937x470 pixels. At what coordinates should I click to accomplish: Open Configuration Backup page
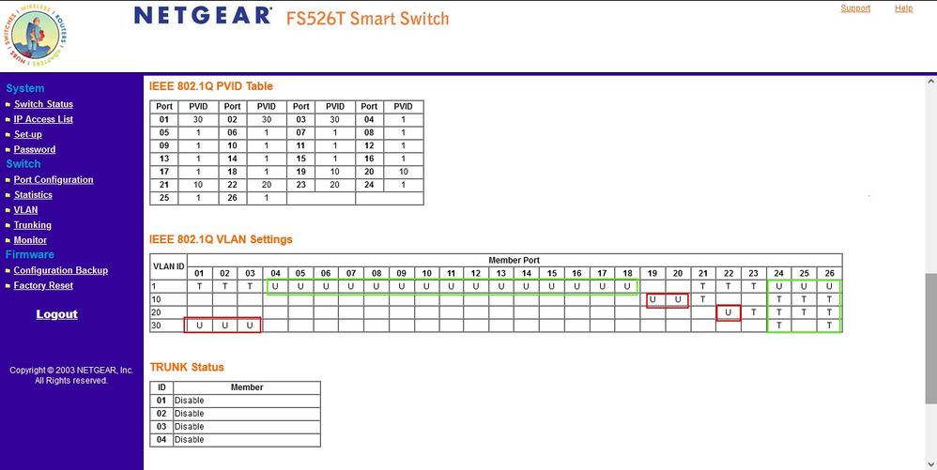[x=61, y=270]
